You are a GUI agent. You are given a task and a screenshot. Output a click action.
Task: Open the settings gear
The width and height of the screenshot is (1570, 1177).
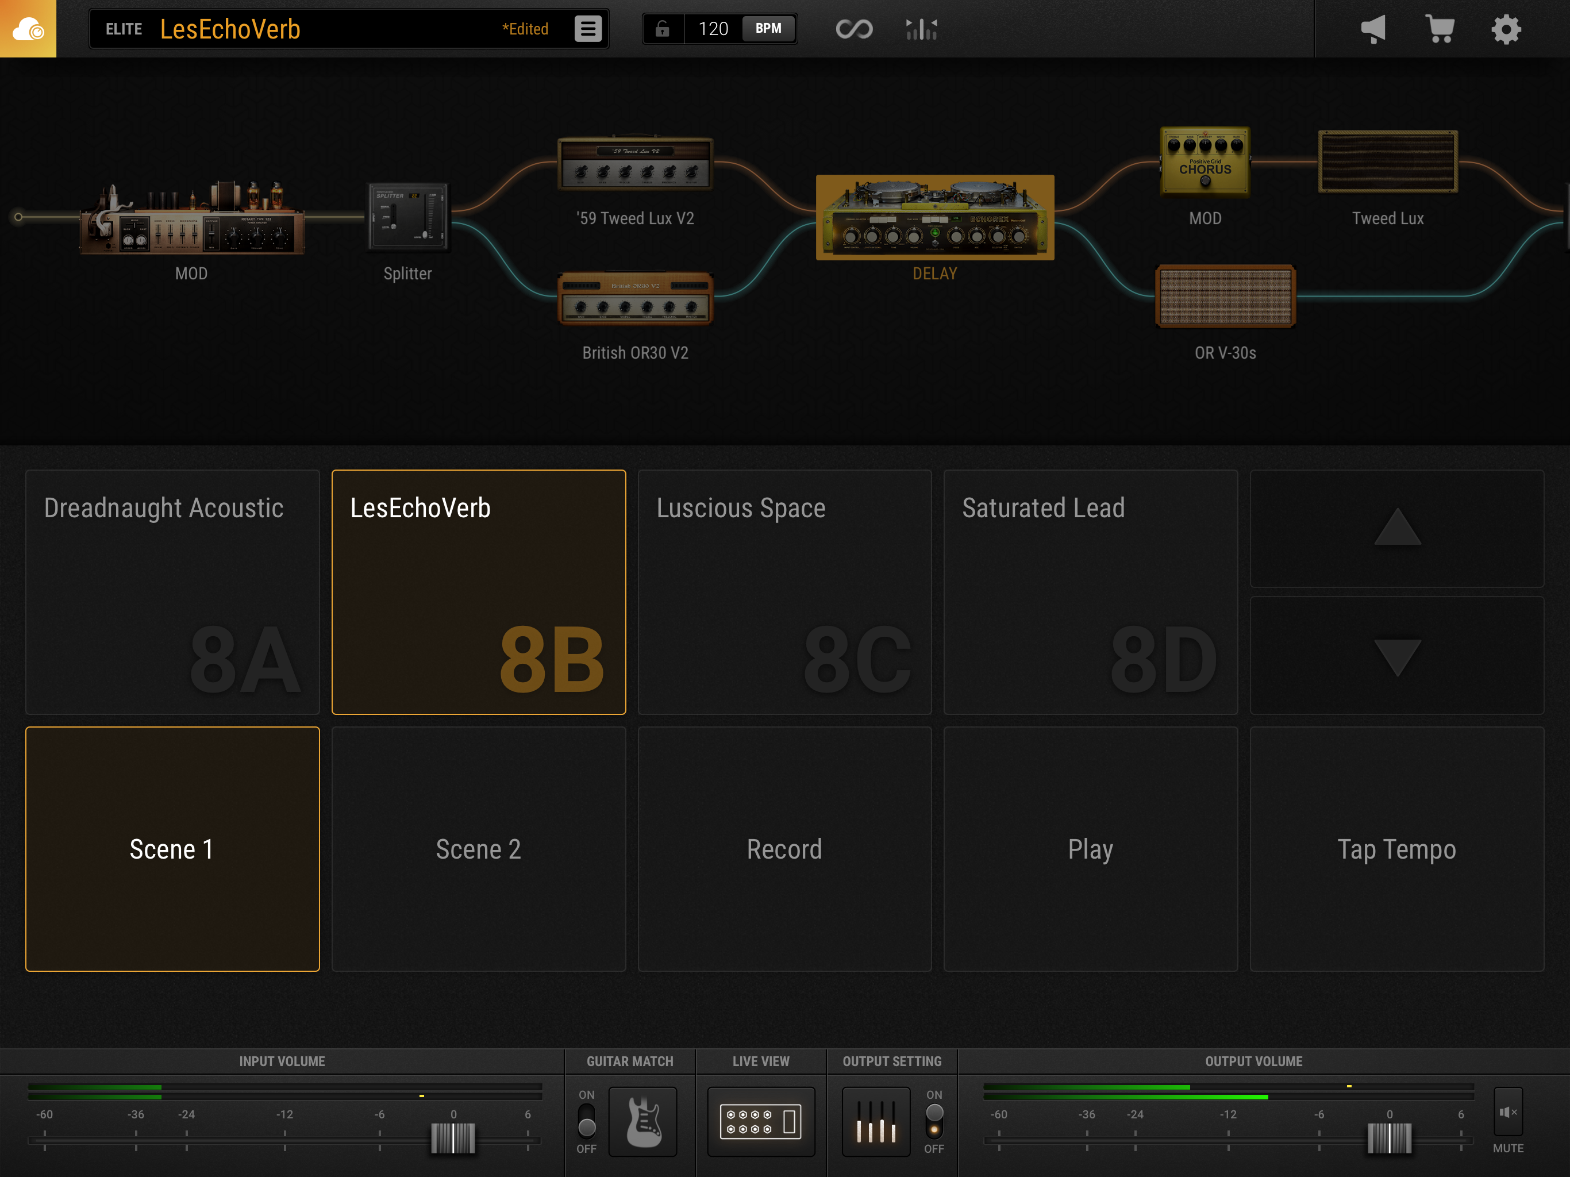coord(1506,29)
